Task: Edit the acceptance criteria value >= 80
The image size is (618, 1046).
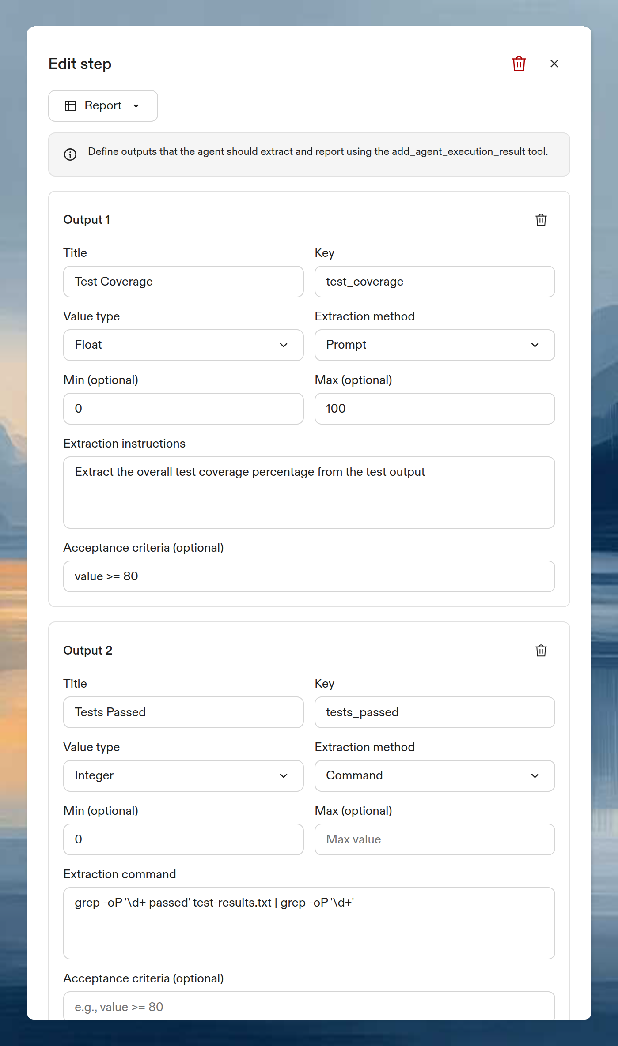Action: click(309, 576)
